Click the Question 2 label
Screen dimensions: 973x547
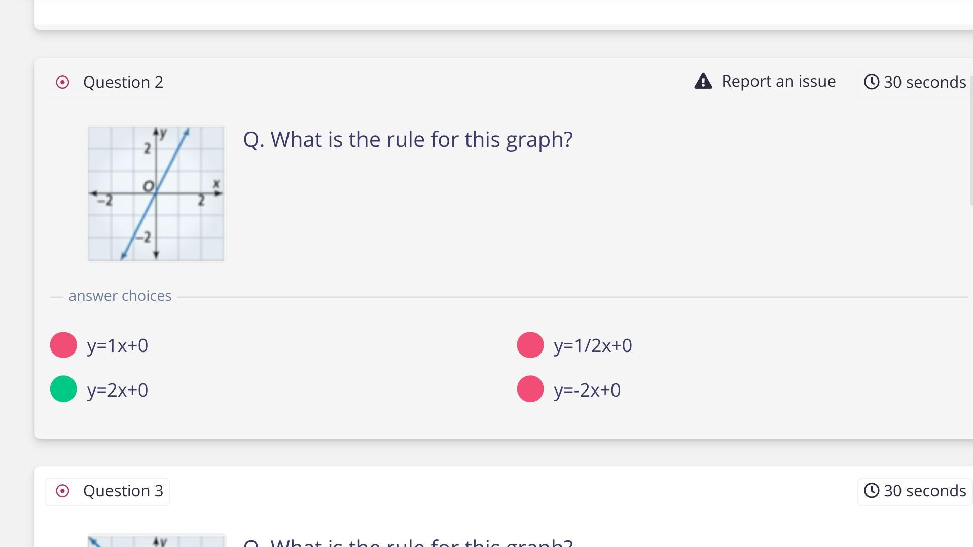pyautogui.click(x=123, y=82)
